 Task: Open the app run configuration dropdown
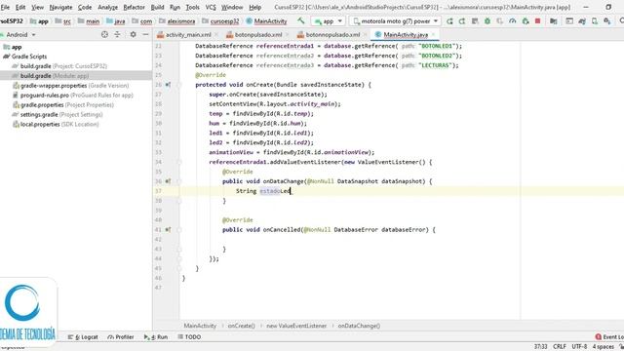[328, 20]
